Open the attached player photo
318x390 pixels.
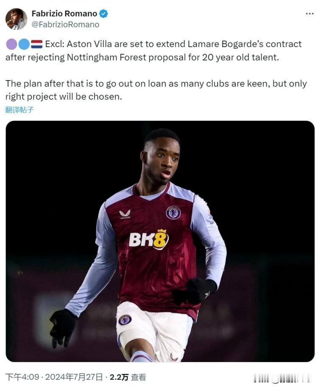160,241
